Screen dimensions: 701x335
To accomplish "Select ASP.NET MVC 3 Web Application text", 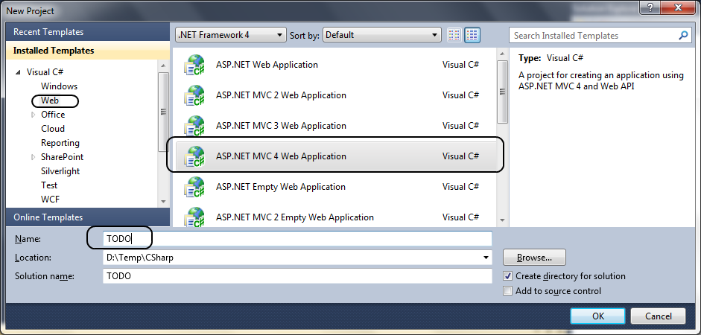I will [x=281, y=126].
